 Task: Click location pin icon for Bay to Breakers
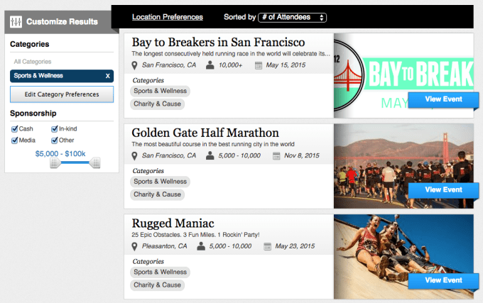click(134, 65)
